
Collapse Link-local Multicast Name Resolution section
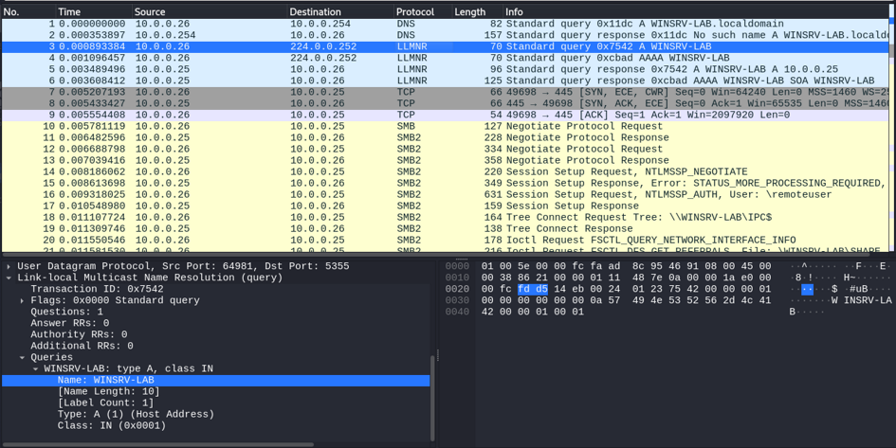coord(9,278)
